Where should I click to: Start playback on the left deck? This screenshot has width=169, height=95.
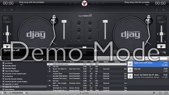7,46
